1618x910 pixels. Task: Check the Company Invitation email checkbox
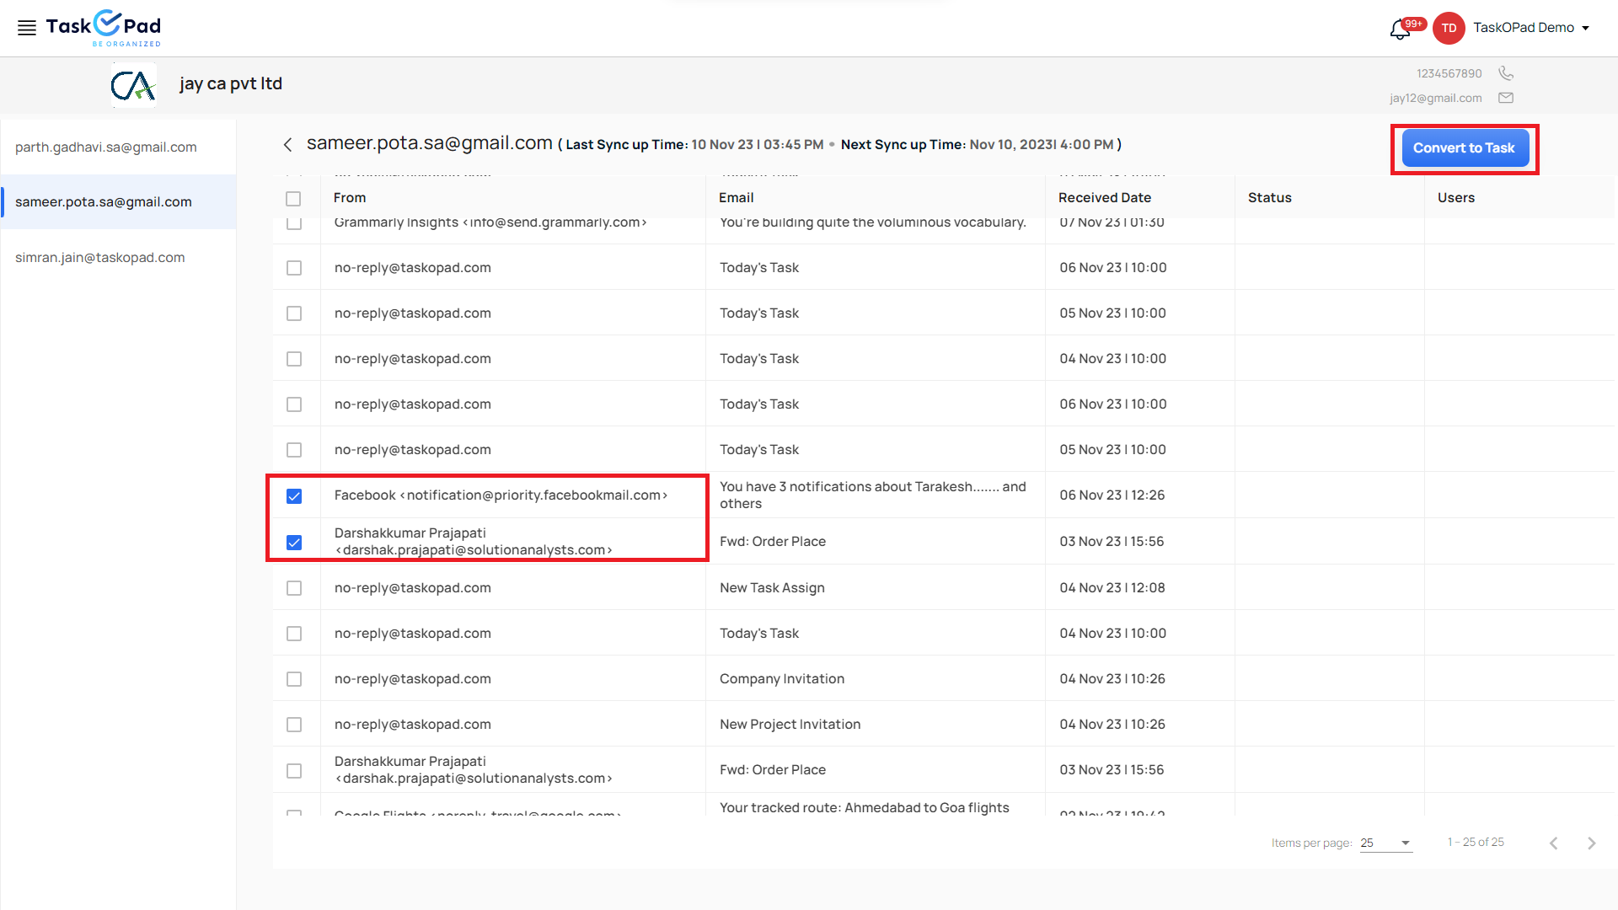pyautogui.click(x=294, y=679)
